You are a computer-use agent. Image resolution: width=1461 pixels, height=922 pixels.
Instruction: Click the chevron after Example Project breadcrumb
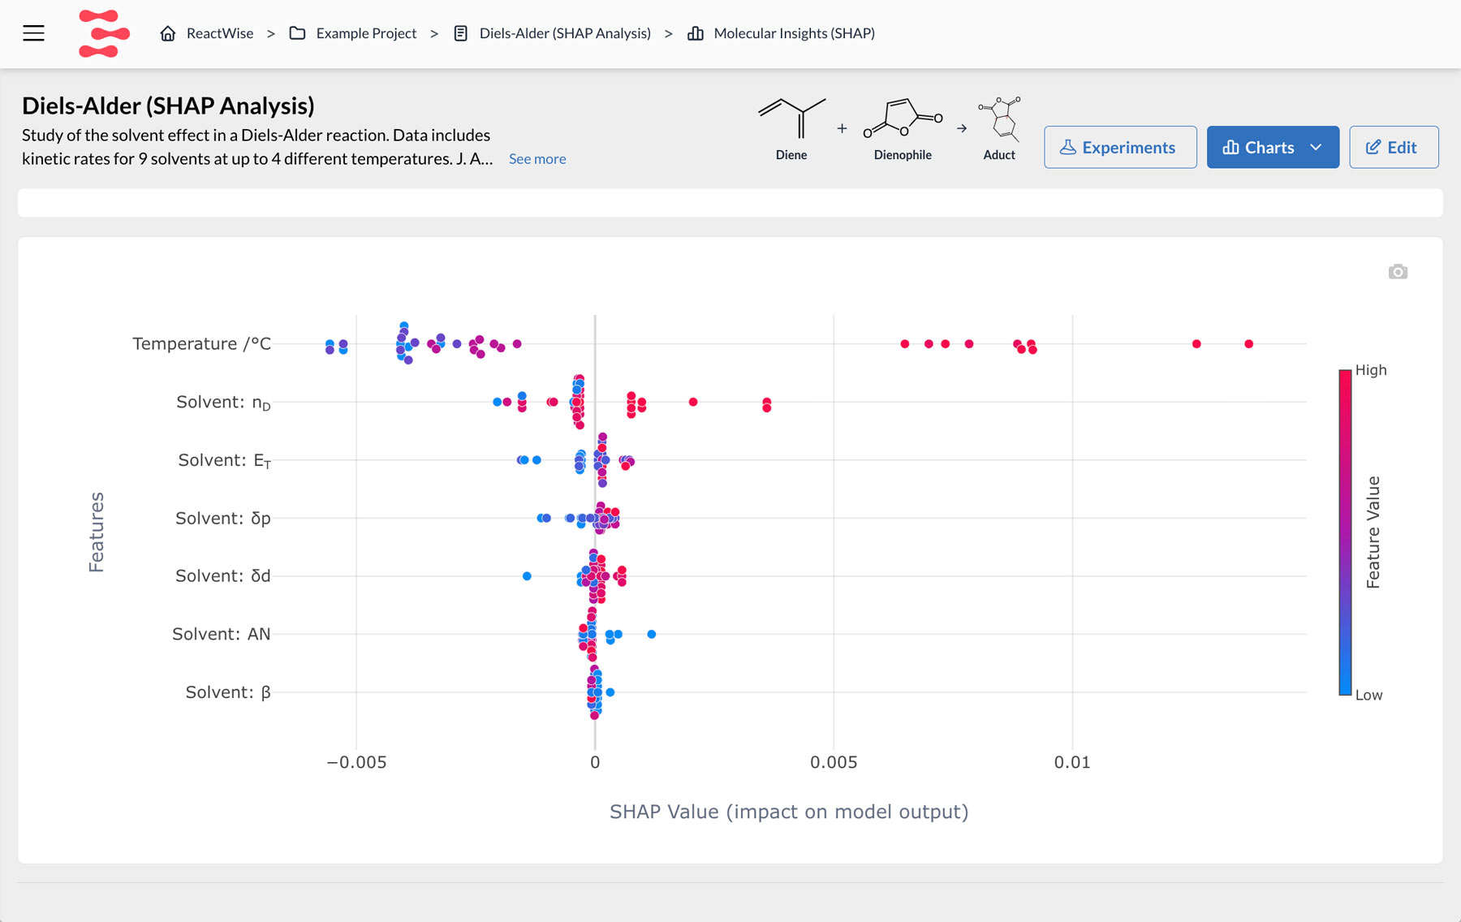pyautogui.click(x=434, y=33)
